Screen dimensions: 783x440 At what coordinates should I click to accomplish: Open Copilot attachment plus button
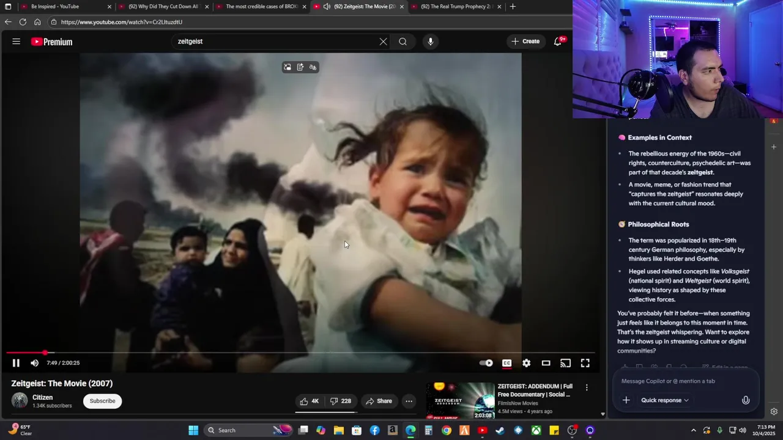[626, 400]
